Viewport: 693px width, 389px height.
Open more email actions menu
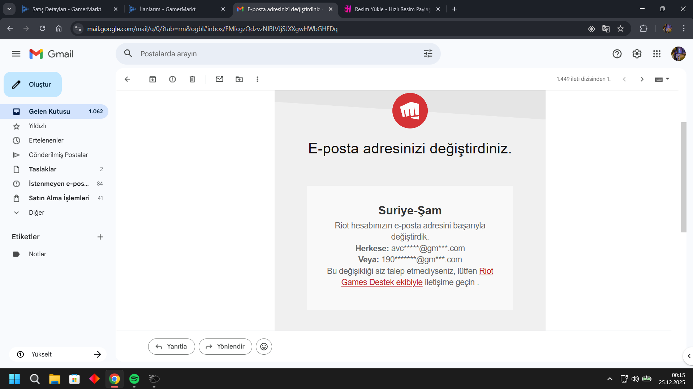pyautogui.click(x=258, y=79)
